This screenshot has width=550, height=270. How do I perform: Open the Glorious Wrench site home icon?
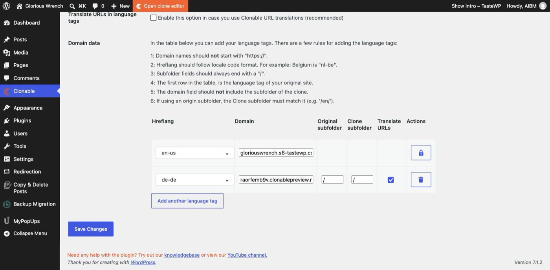tap(20, 6)
